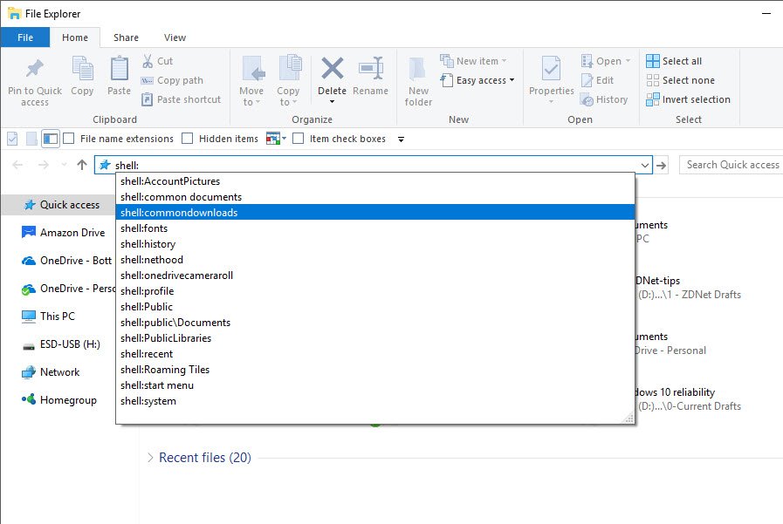Click the Paste icon in the ribbon
The width and height of the screenshot is (783, 524).
119,68
